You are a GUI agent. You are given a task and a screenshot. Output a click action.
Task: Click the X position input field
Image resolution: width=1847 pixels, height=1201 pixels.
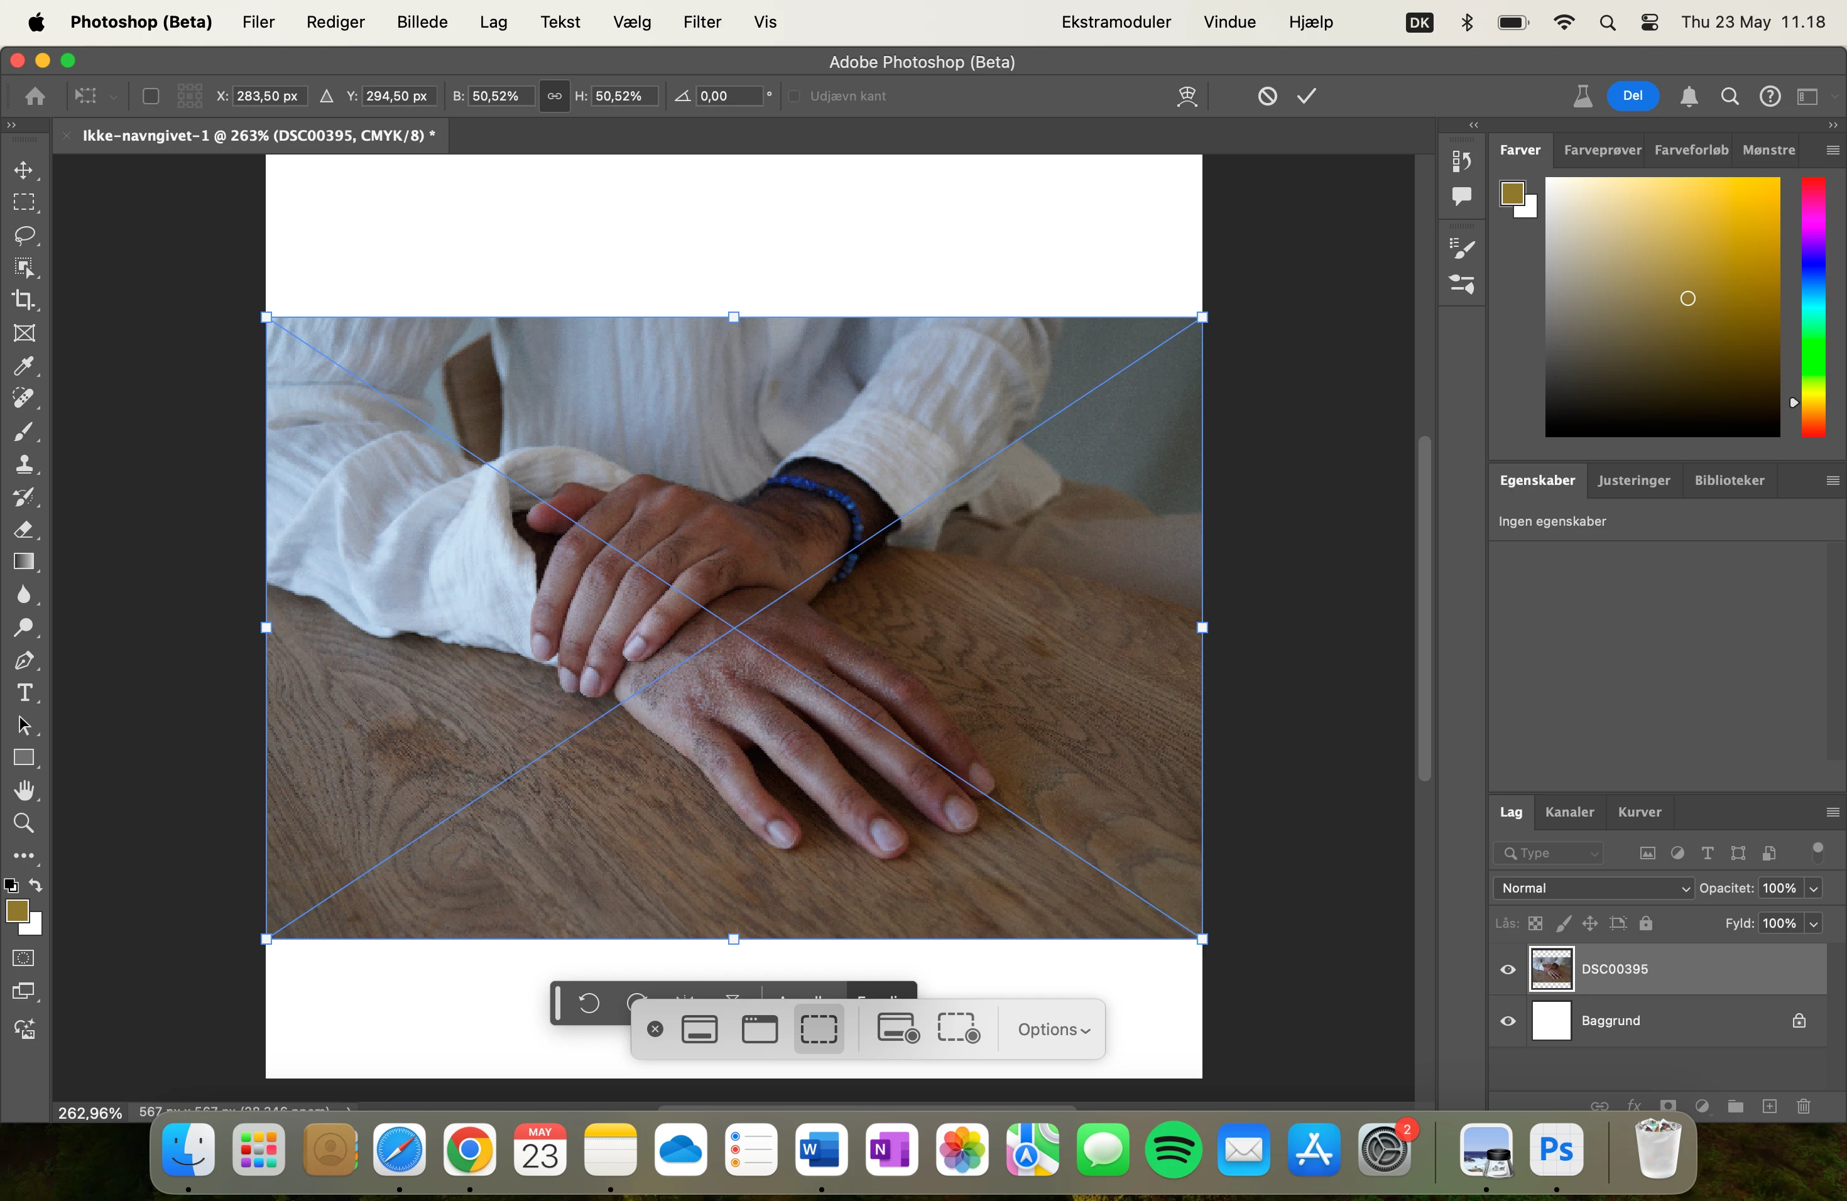pyautogui.click(x=268, y=96)
